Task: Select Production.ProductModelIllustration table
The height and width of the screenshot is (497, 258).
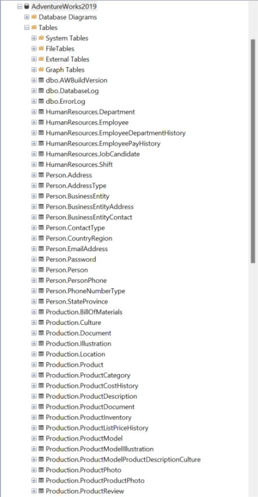Action: (99, 449)
